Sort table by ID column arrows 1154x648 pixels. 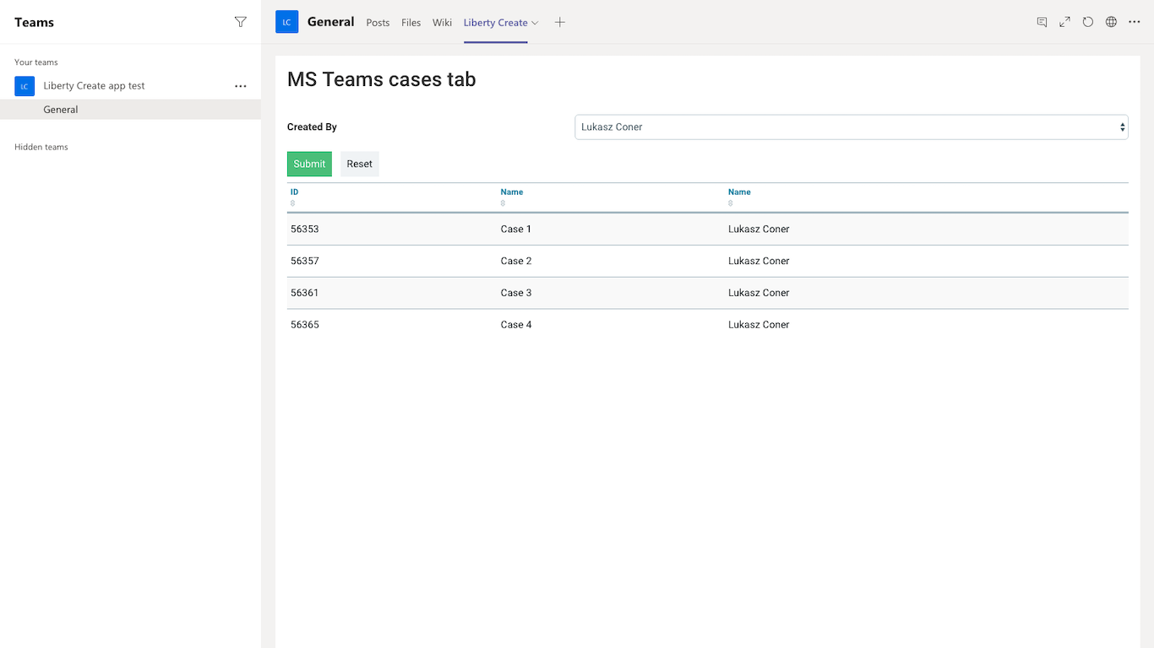click(293, 203)
